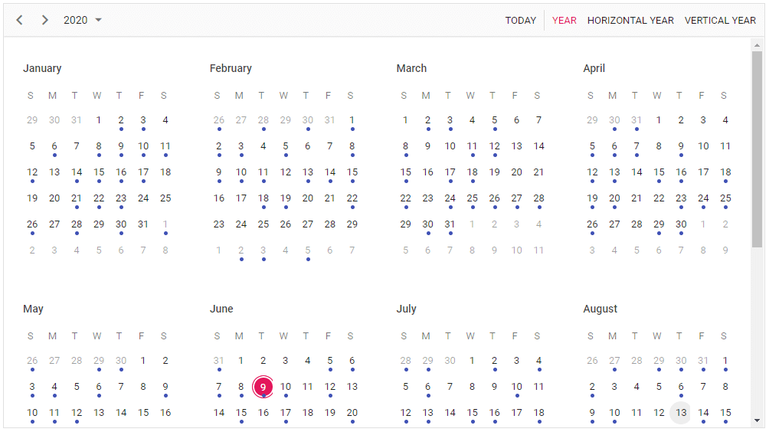The width and height of the screenshot is (769, 432).
Task: Select March 17 in the calendar
Action: click(450, 172)
